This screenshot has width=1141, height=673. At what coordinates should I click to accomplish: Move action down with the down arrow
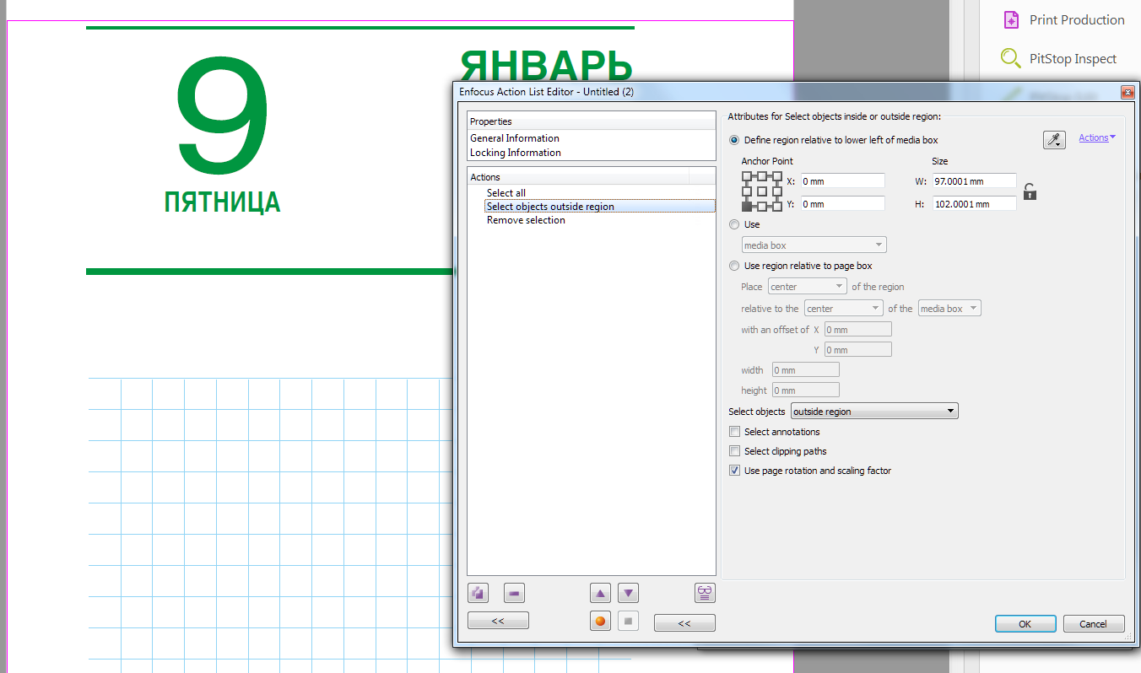coord(629,593)
